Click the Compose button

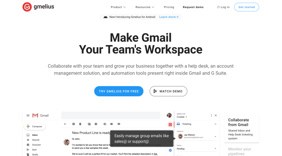pos(35,127)
